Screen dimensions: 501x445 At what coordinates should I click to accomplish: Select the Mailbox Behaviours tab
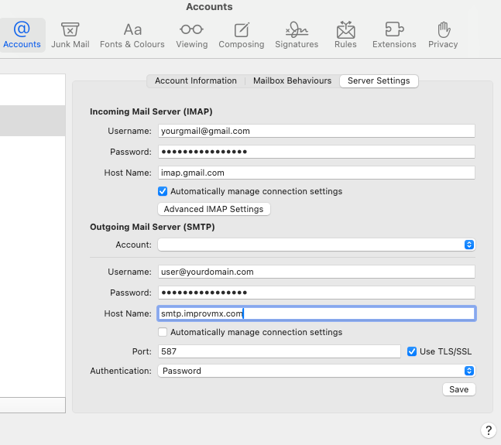coord(292,80)
